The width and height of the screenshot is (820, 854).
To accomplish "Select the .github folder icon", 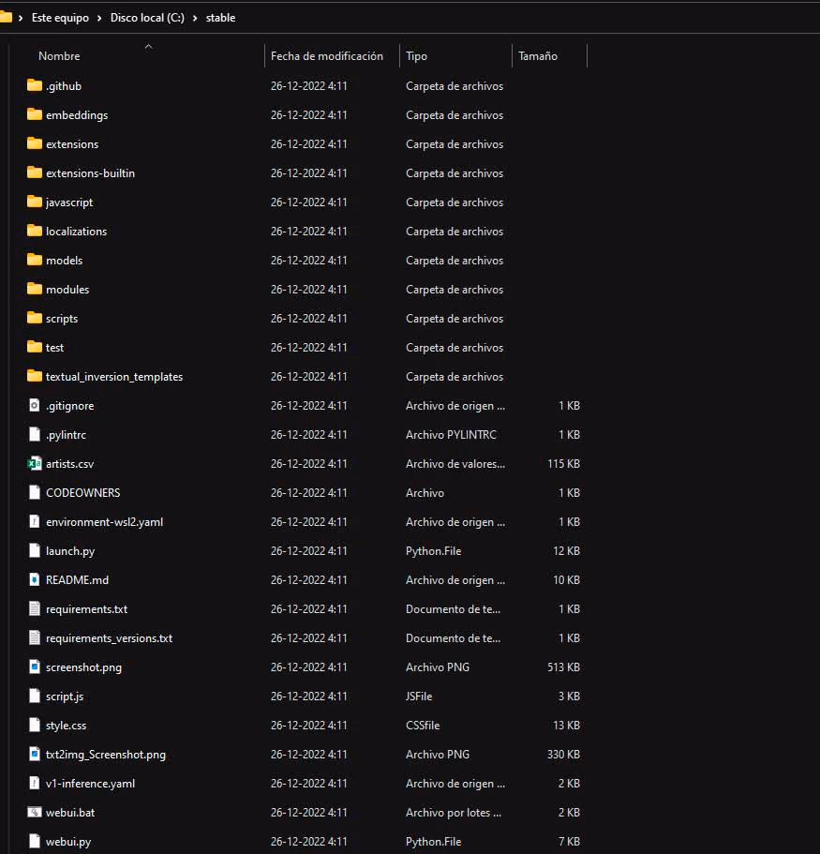I will coord(35,85).
